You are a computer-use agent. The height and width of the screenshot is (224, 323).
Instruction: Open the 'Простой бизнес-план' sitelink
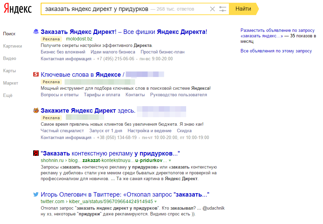pos(163,52)
